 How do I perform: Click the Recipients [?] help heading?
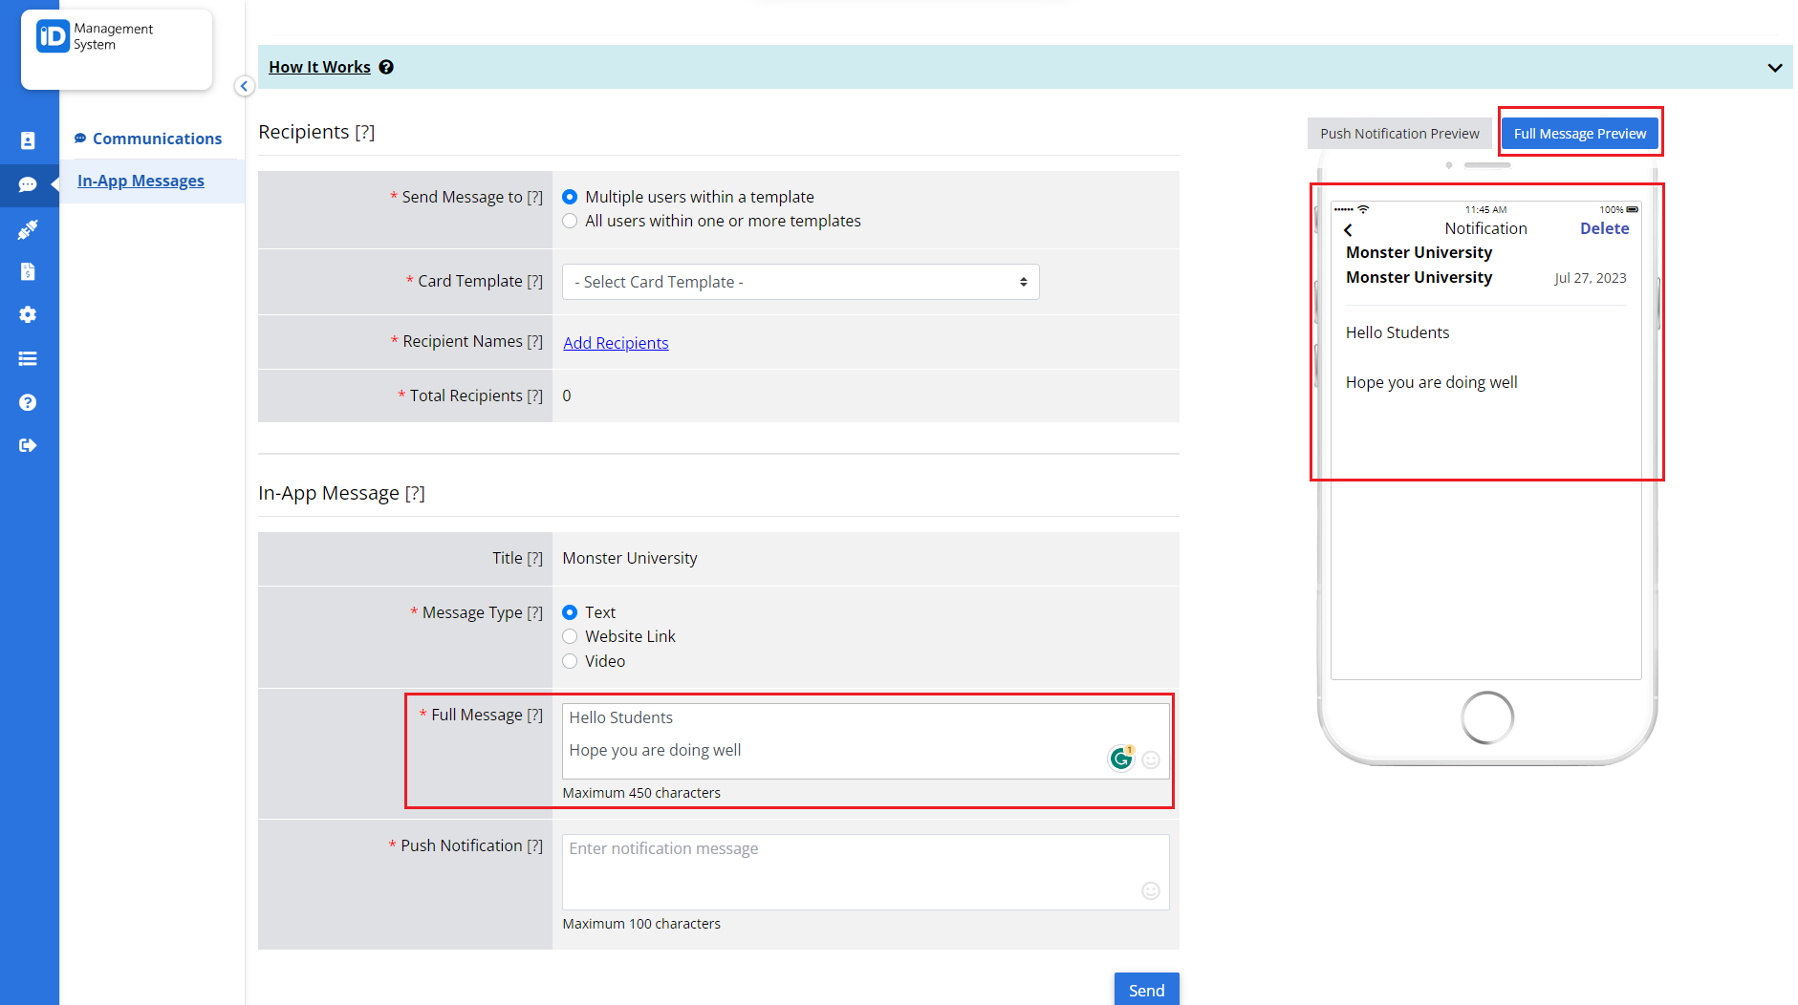316,132
